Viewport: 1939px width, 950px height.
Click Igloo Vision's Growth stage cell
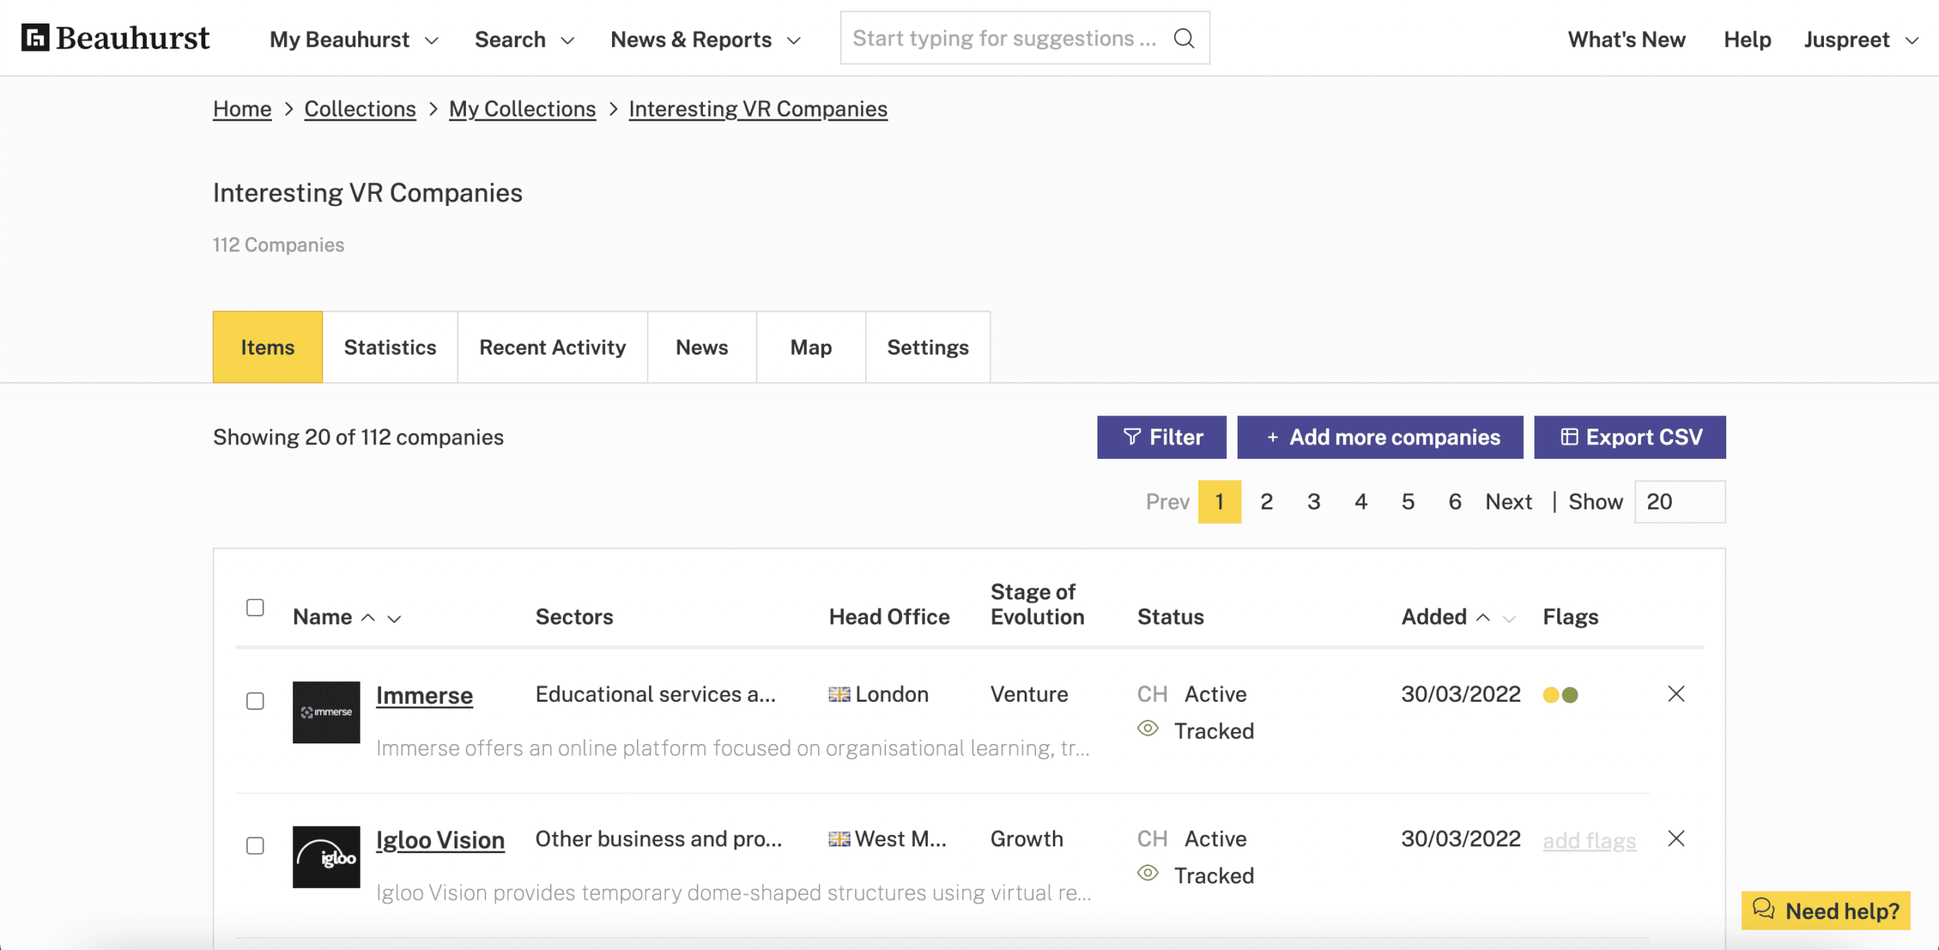[x=1026, y=838]
